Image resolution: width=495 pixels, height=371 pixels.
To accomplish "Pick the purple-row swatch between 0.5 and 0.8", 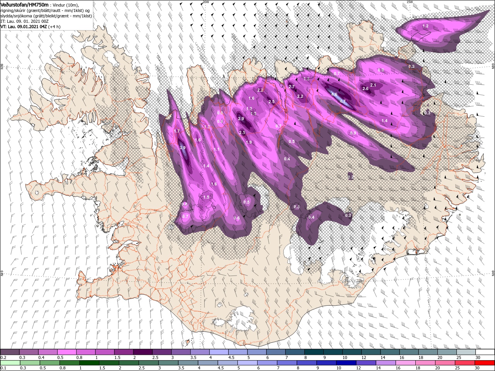I will (x=67, y=352).
